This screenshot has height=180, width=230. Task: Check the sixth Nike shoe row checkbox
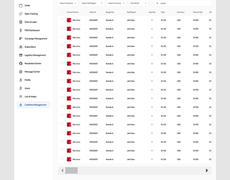(62, 63)
